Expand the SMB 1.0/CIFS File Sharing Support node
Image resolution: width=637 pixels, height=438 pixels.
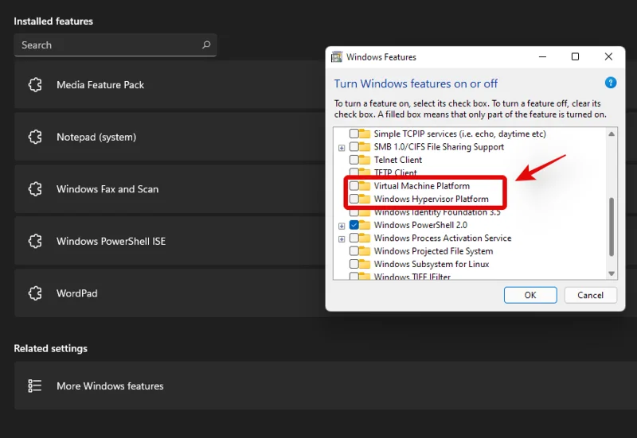(342, 147)
